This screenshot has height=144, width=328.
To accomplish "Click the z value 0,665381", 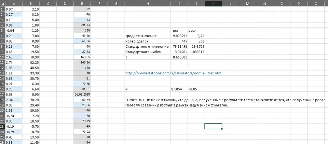I will click(179, 57).
